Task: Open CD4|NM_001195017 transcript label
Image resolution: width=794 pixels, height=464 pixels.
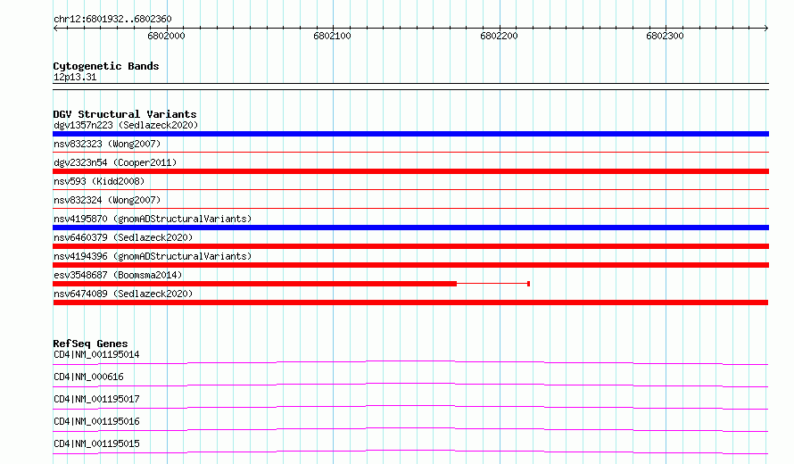Action: click(x=96, y=399)
